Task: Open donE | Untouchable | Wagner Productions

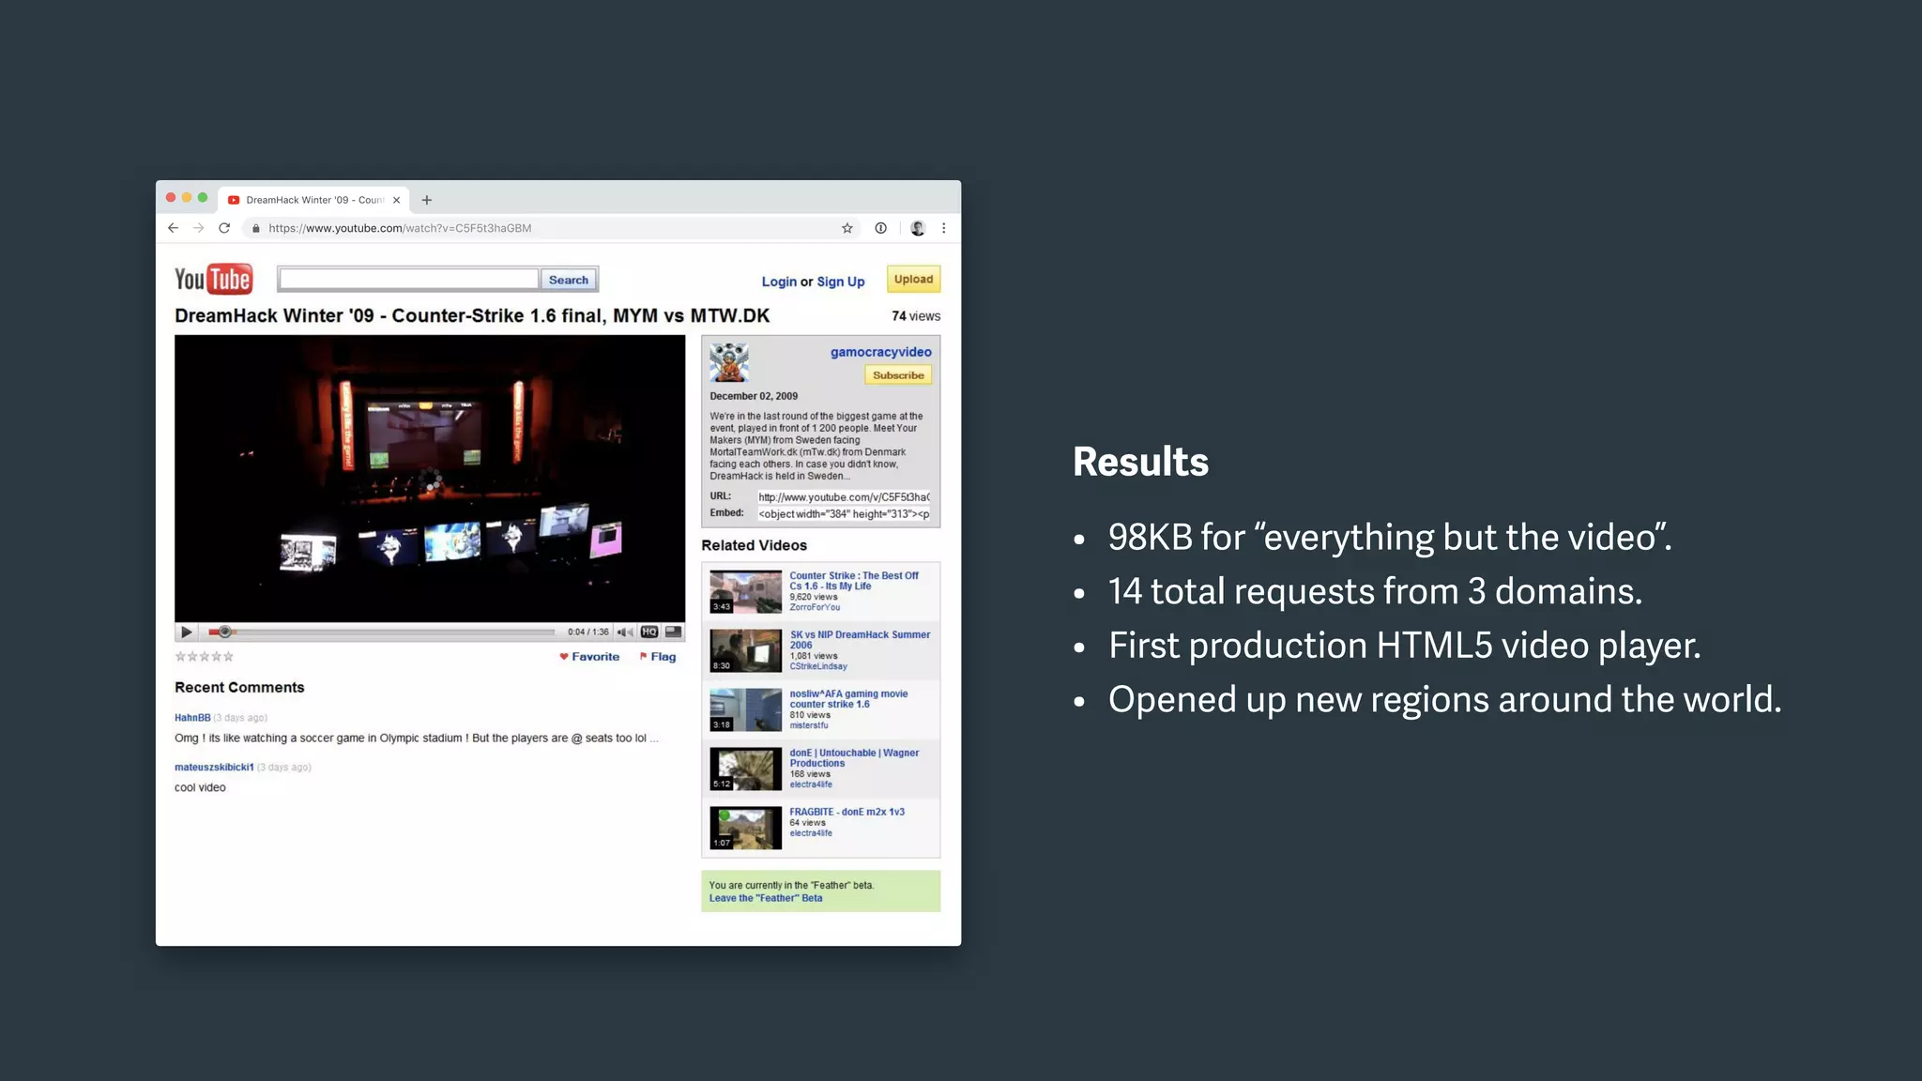Action: tap(854, 758)
